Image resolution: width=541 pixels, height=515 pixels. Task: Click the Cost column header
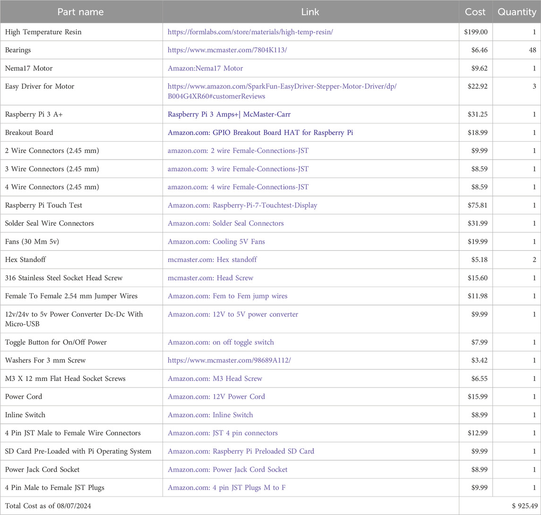(x=475, y=12)
